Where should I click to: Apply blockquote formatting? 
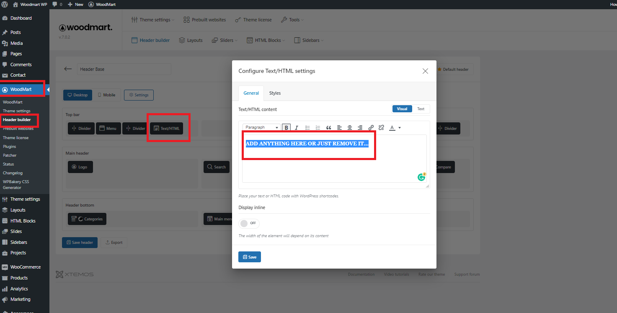point(328,128)
